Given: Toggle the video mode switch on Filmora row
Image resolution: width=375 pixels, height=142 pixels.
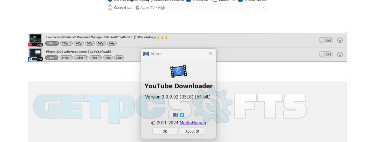Looking at the screenshot, I should coord(326,54).
